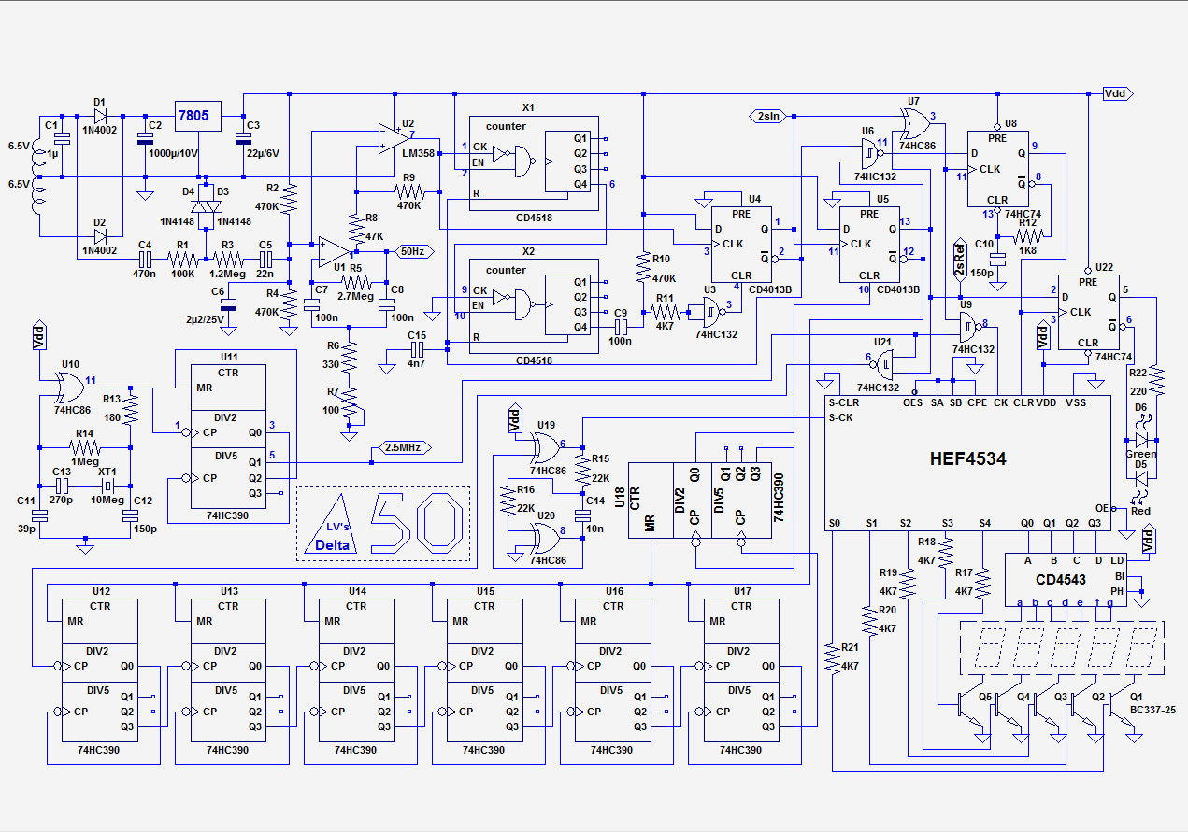This screenshot has width=1188, height=832.
Task: Click the 'R10' 470K resistor label
Action: click(x=662, y=259)
